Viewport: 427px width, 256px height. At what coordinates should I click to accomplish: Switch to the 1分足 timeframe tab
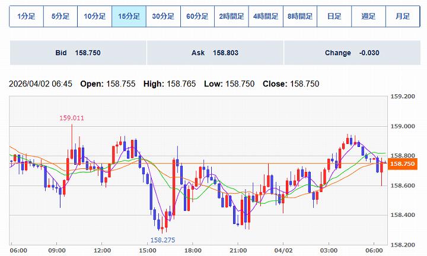click(x=26, y=17)
